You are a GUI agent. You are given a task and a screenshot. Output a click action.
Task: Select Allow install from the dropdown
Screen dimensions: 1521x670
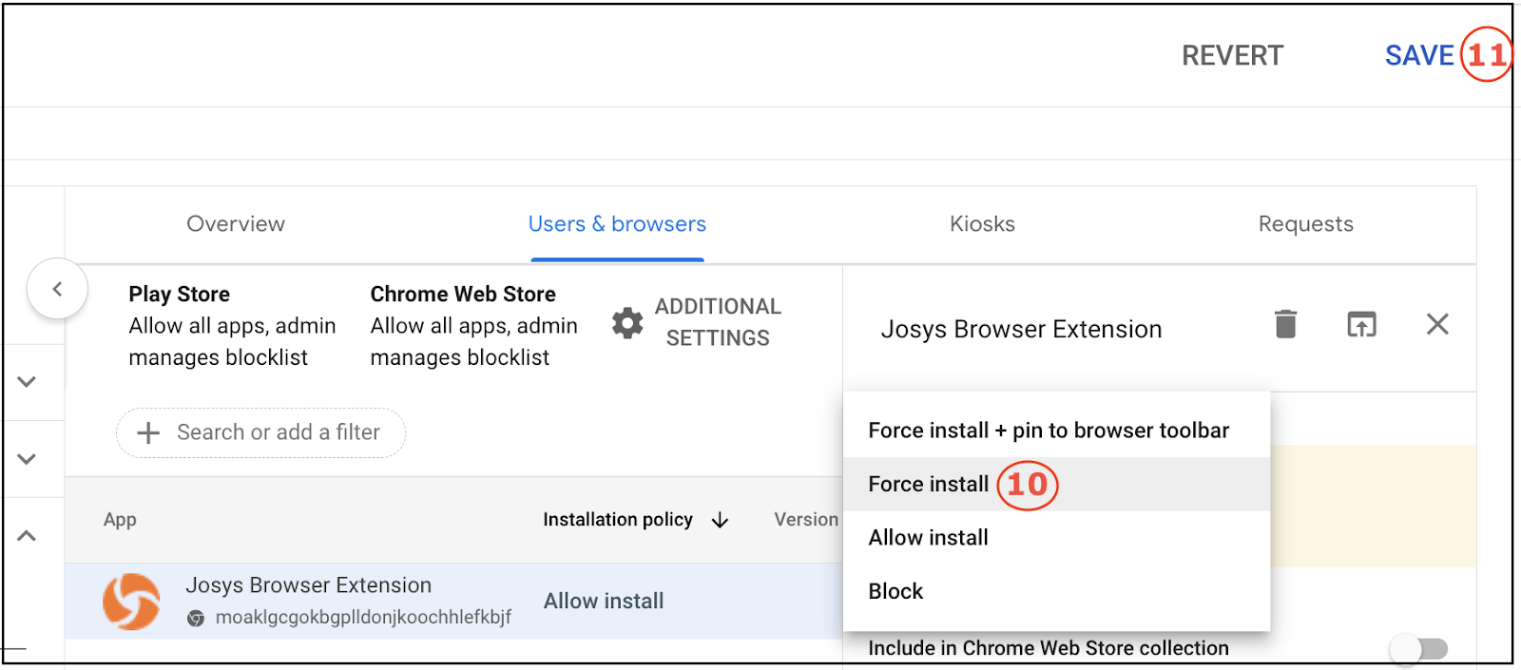1056,537
